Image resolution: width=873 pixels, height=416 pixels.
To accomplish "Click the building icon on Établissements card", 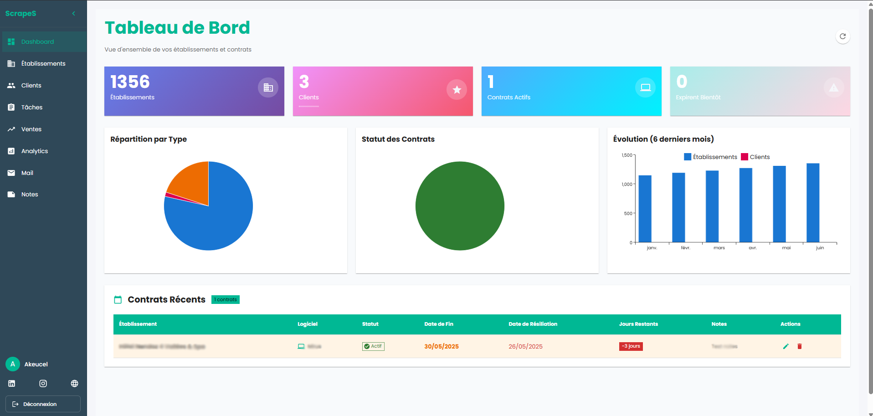I will click(x=268, y=87).
